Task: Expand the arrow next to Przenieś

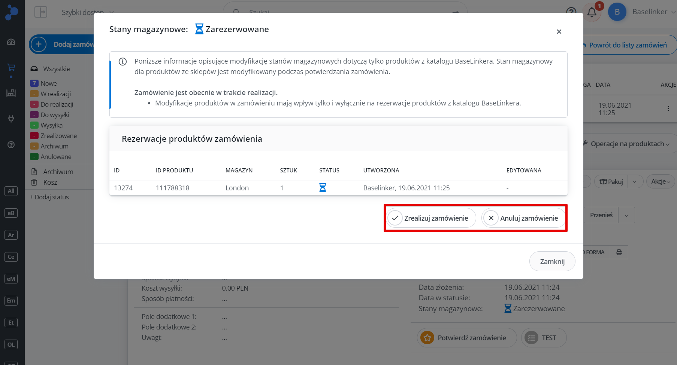Action: pyautogui.click(x=626, y=215)
